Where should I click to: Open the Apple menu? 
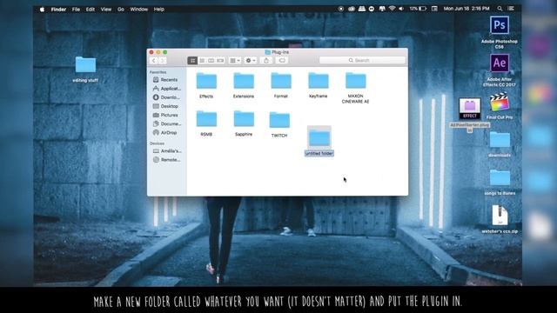[42, 10]
